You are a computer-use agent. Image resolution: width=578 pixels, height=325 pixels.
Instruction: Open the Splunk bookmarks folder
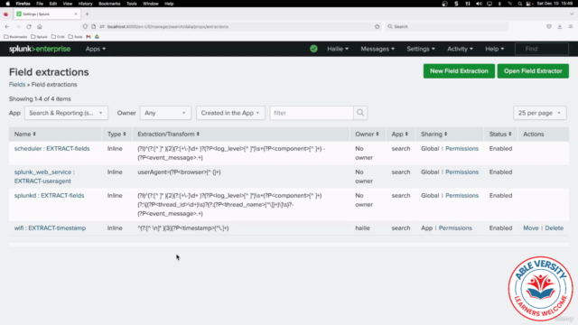point(39,37)
